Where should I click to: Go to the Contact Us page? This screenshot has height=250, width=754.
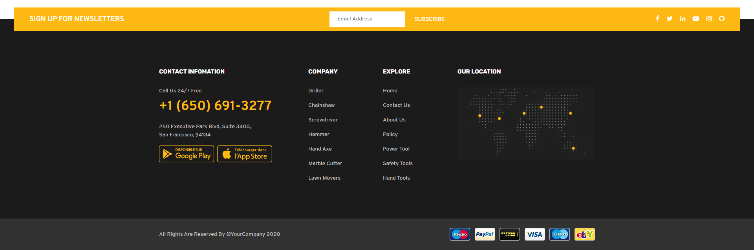[396, 105]
